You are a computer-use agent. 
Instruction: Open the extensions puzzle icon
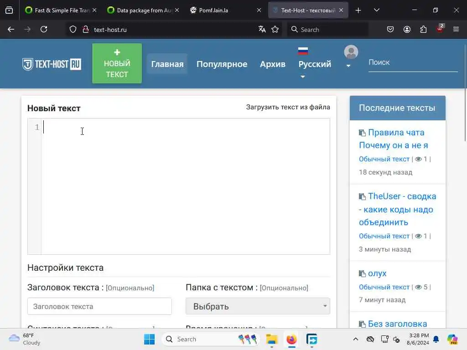[x=423, y=29]
